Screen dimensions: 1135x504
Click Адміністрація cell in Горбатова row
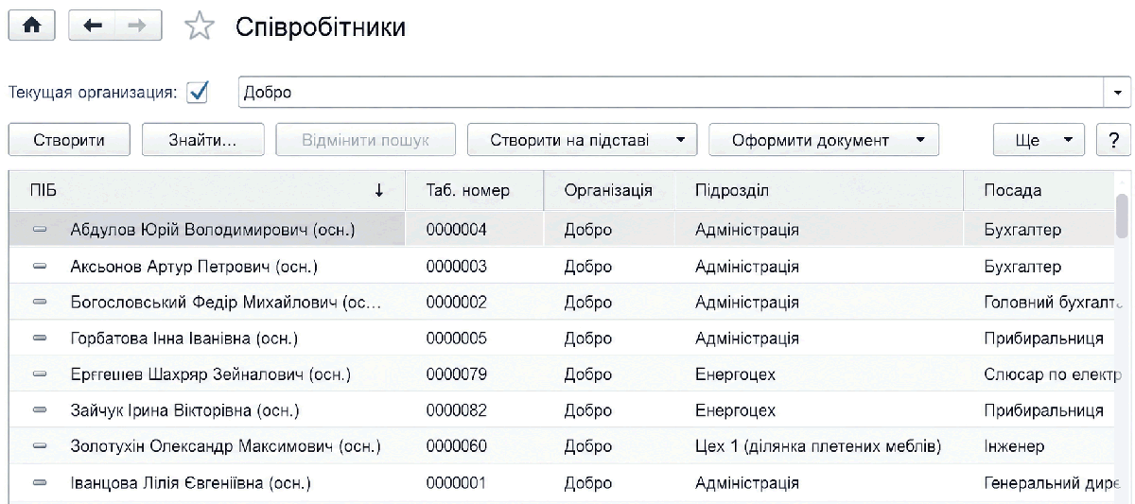click(x=746, y=339)
